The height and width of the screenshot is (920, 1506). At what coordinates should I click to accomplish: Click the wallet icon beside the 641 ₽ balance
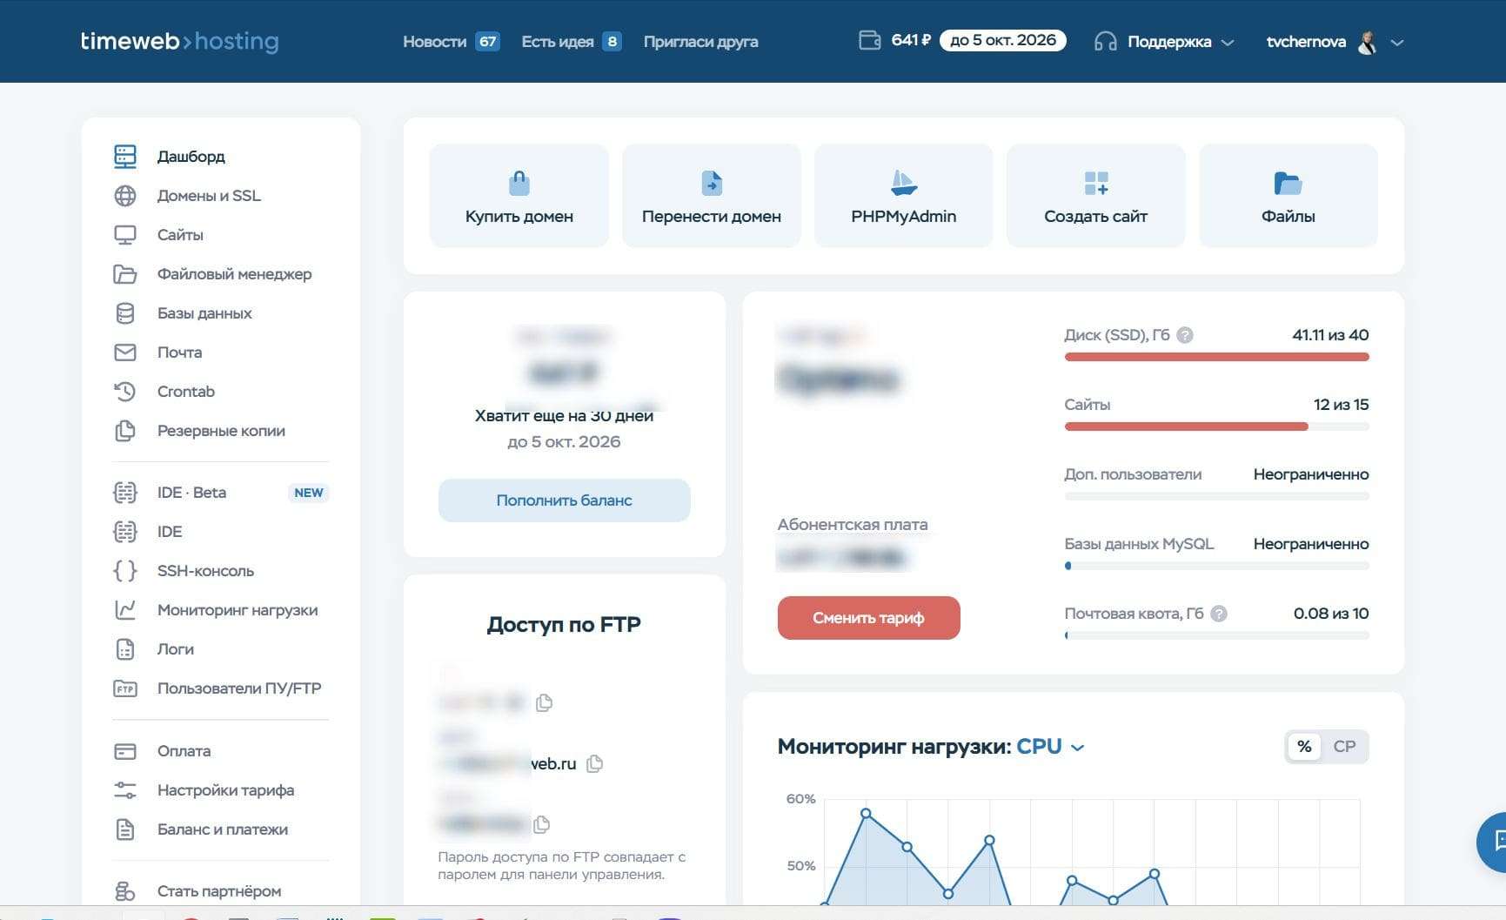point(870,40)
